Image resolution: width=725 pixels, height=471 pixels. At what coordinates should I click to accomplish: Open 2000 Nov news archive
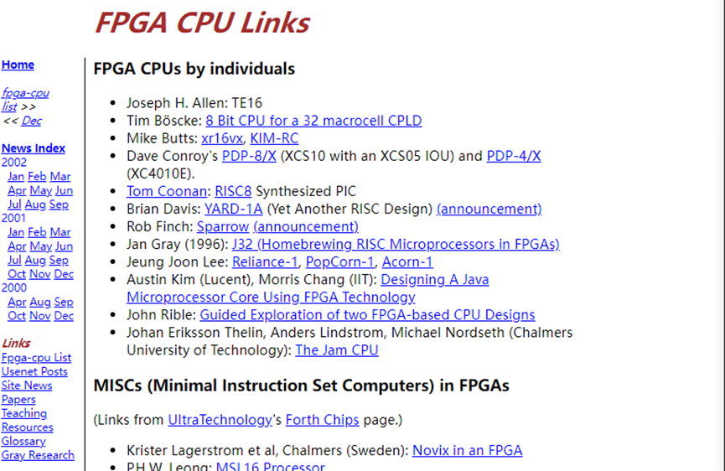(x=40, y=316)
